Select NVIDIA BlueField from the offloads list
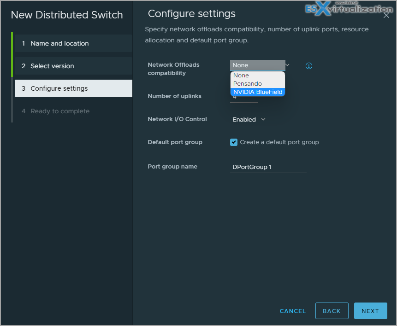This screenshot has height=326, width=397. coord(257,92)
